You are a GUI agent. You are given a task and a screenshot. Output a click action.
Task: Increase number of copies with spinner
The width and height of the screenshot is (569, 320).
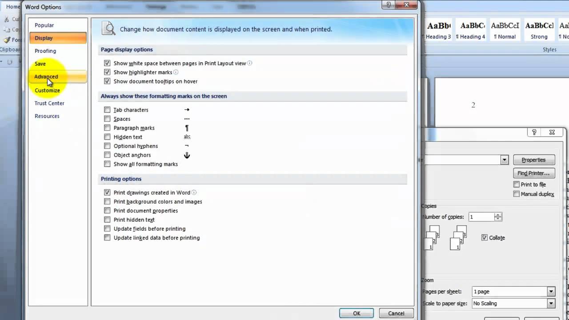[x=498, y=215]
